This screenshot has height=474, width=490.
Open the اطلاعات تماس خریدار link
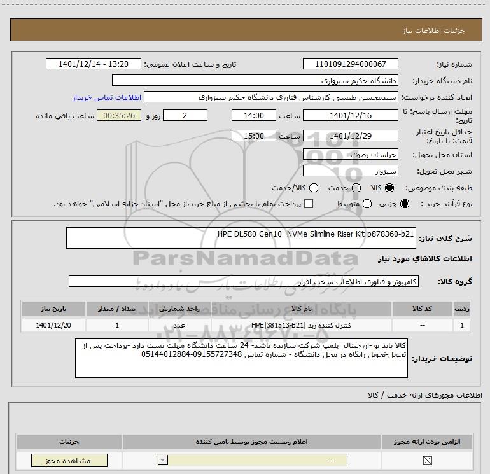pyautogui.click(x=107, y=97)
